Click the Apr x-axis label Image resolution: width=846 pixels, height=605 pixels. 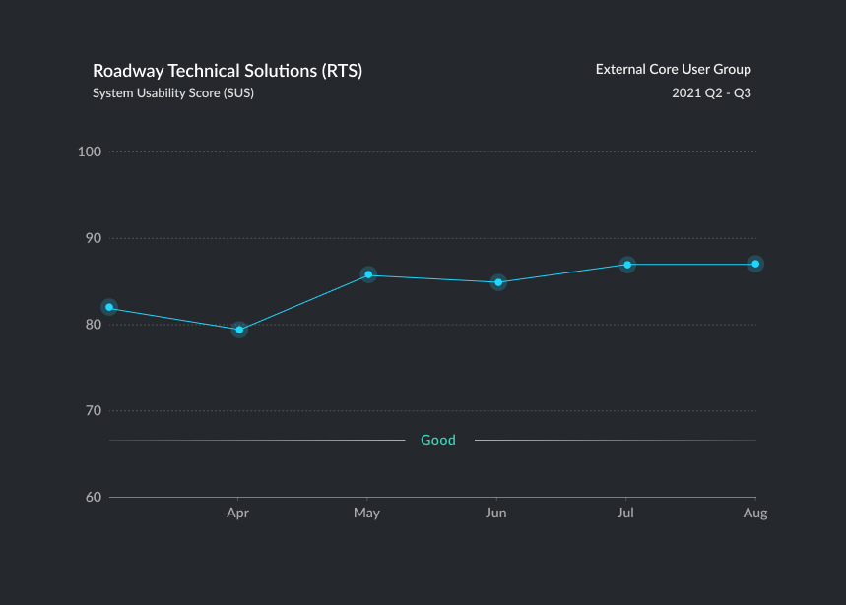(237, 514)
